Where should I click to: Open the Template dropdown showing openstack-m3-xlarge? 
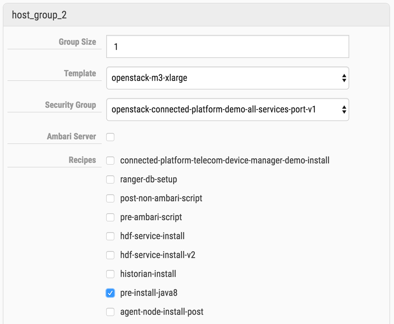click(x=221, y=78)
